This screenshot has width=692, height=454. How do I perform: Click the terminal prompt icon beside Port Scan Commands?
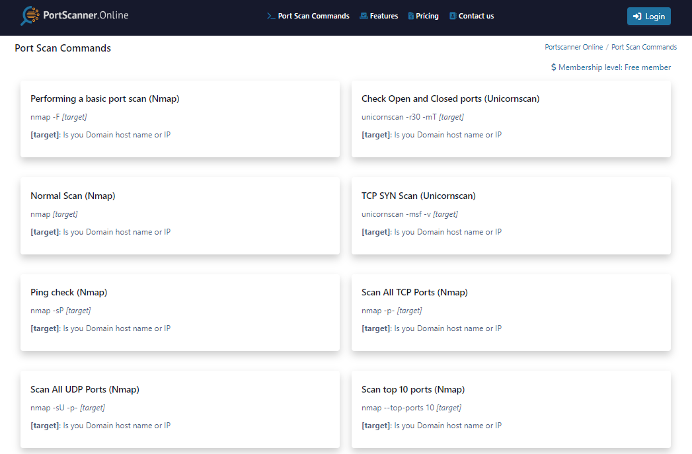[x=271, y=16]
